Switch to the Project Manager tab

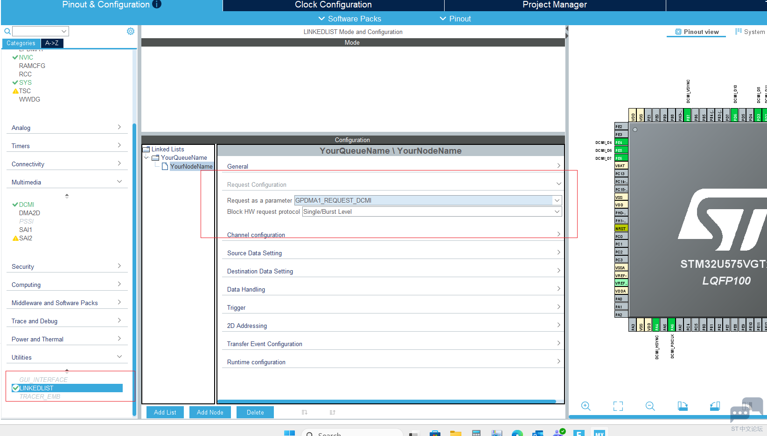tap(555, 5)
